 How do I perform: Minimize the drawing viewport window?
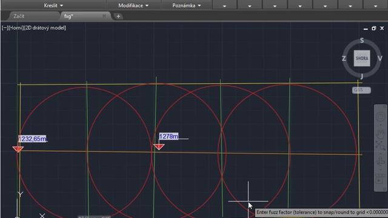pos(366,28)
